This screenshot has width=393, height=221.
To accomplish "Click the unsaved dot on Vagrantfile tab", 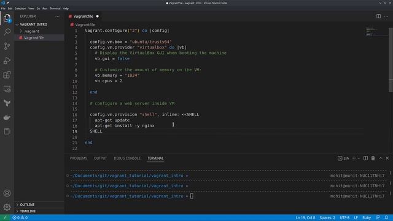I will [98, 17].
